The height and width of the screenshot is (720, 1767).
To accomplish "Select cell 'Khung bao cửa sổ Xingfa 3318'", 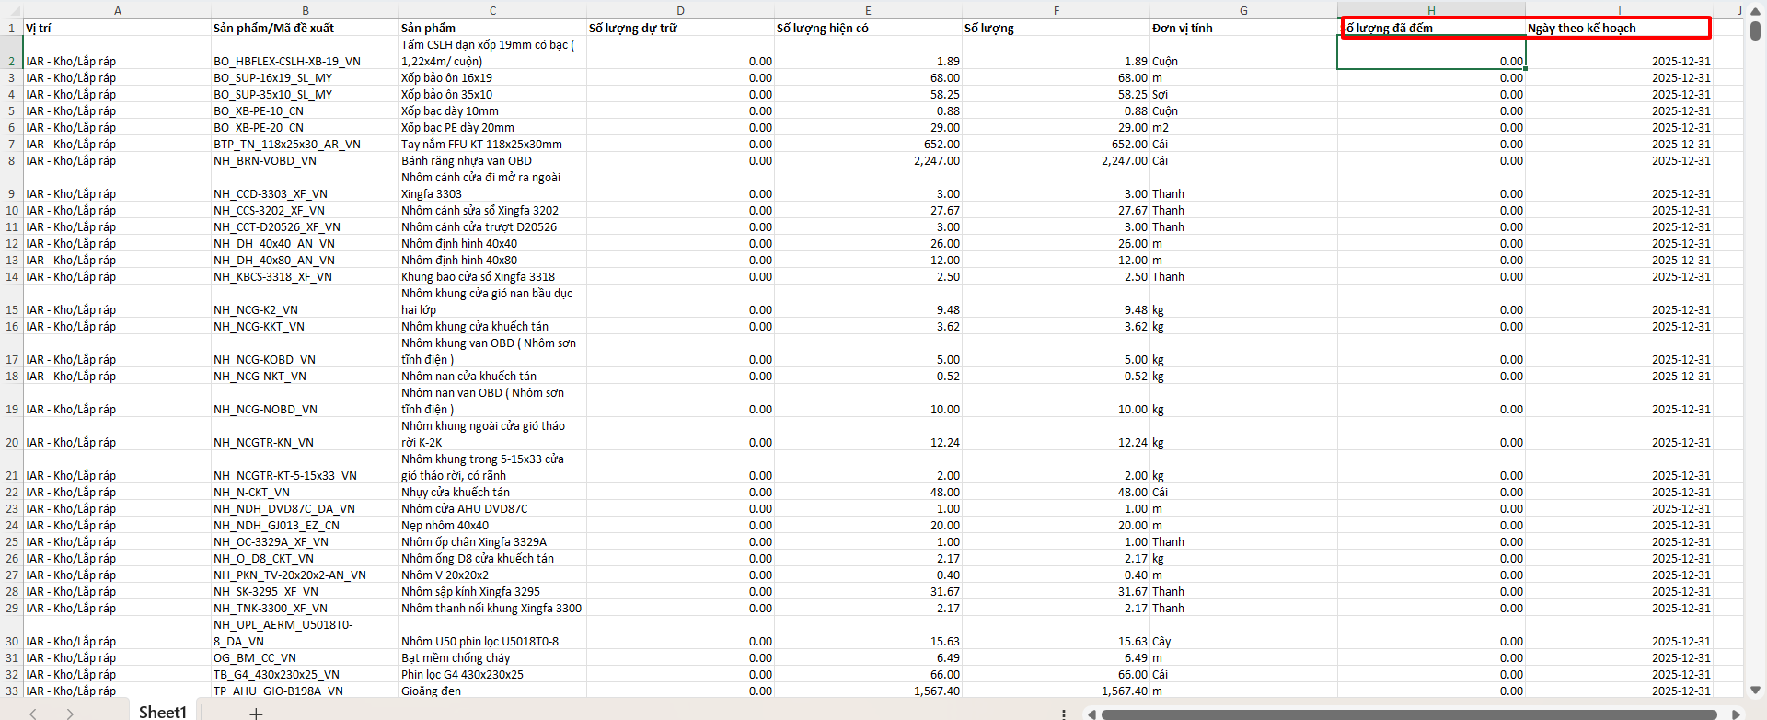I will click(492, 277).
